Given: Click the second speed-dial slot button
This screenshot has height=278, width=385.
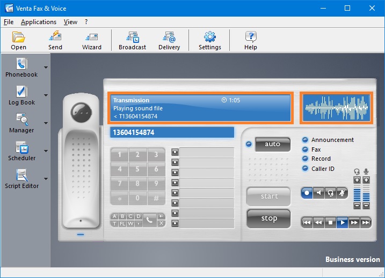Looking at the screenshot, I should click(175, 162).
